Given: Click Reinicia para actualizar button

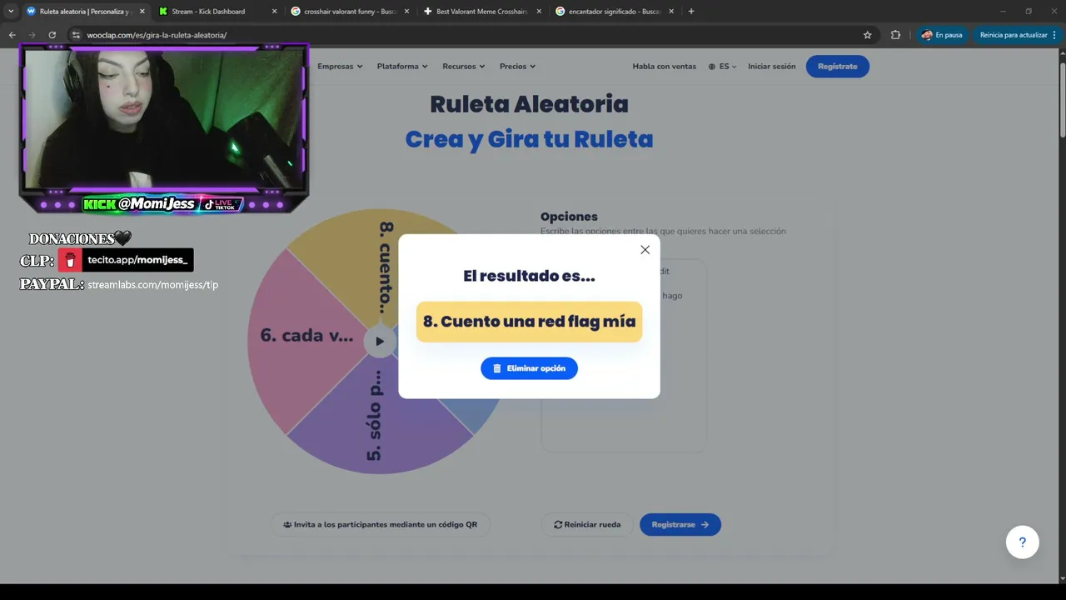Looking at the screenshot, I should coord(1019,35).
